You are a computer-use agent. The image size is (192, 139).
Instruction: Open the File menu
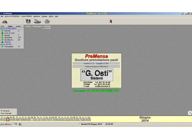(2, 16)
